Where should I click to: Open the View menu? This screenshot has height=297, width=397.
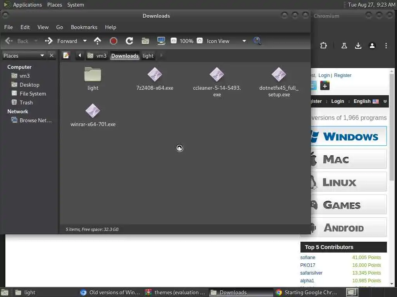click(43, 27)
